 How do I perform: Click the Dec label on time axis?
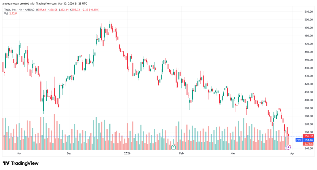(69, 153)
